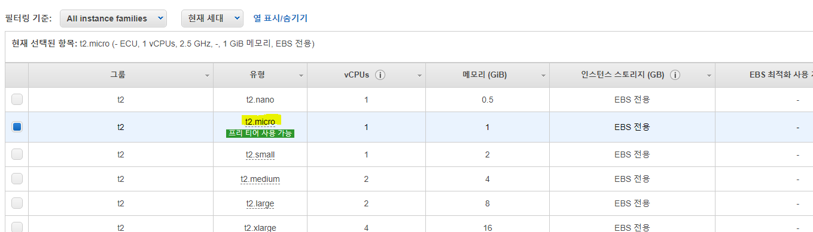Click the 필터링 기준 label
The width and height of the screenshot is (813, 232).
[x=29, y=18]
